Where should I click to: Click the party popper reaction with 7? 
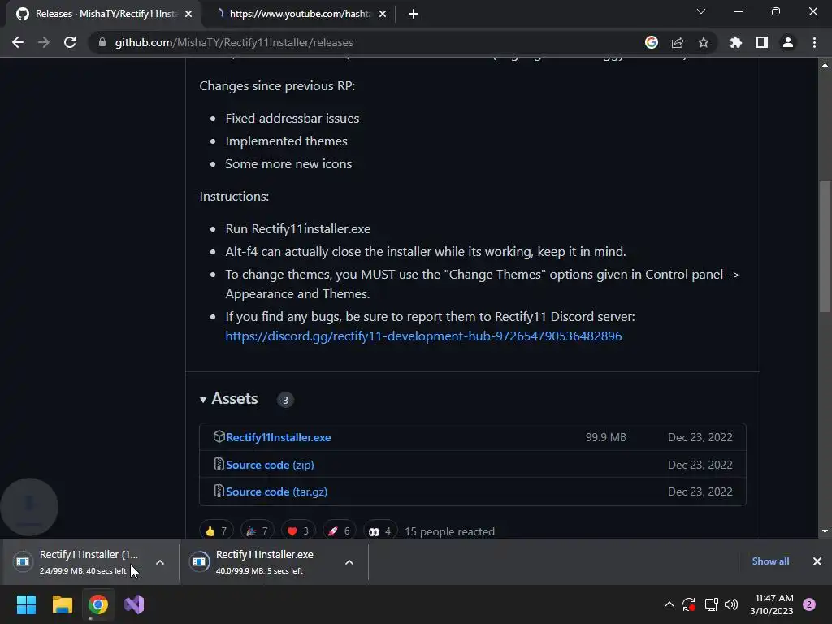pos(258,531)
